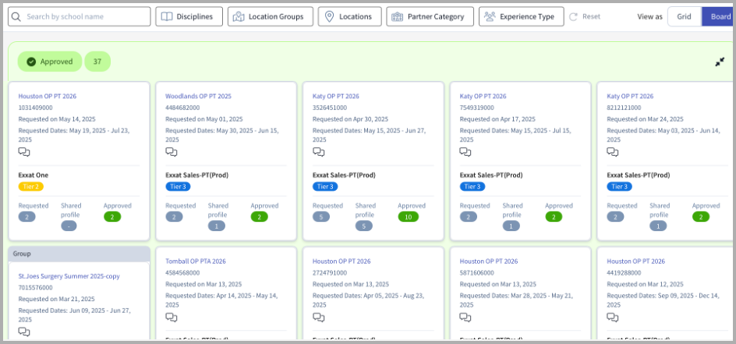Viewport: 736px width, 344px height.
Task: Click the Experience Type people icon
Action: (490, 17)
